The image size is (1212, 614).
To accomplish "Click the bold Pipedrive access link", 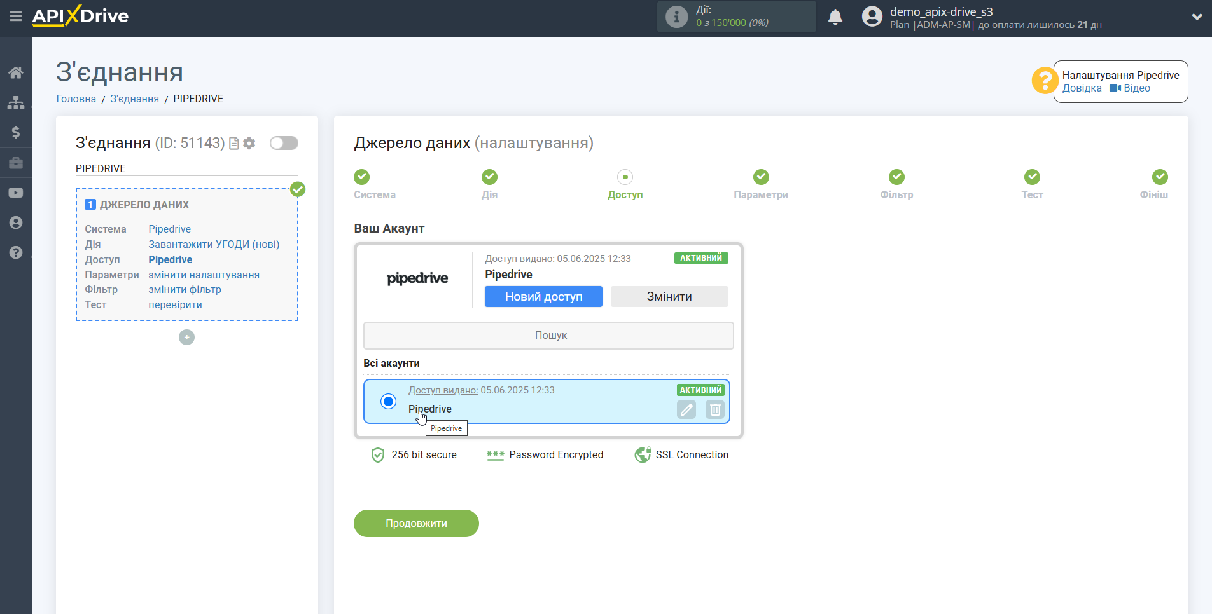I will 170,259.
